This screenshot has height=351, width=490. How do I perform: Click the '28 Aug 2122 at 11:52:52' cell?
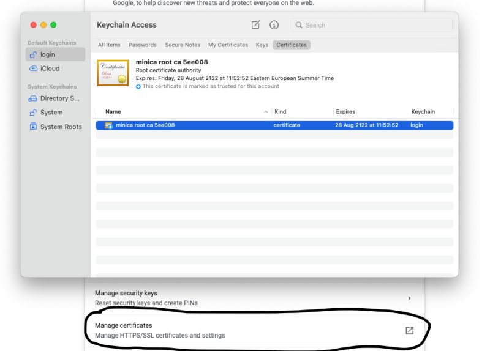coord(366,125)
